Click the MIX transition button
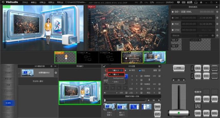The width and height of the screenshot is (220, 118). 214,113
